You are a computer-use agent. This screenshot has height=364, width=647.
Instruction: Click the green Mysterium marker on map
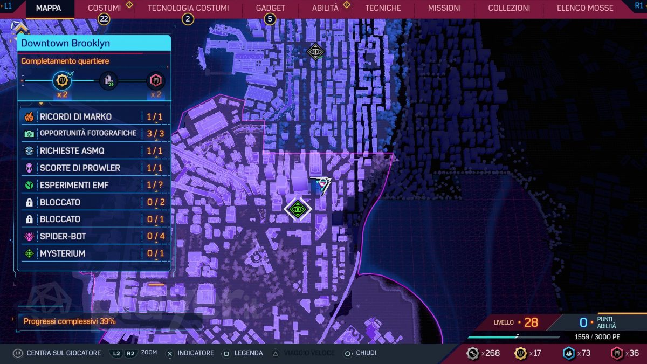298,209
